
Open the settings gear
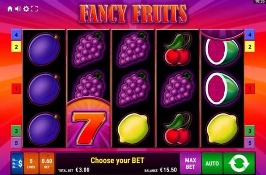pyautogui.click(x=26, y=9)
